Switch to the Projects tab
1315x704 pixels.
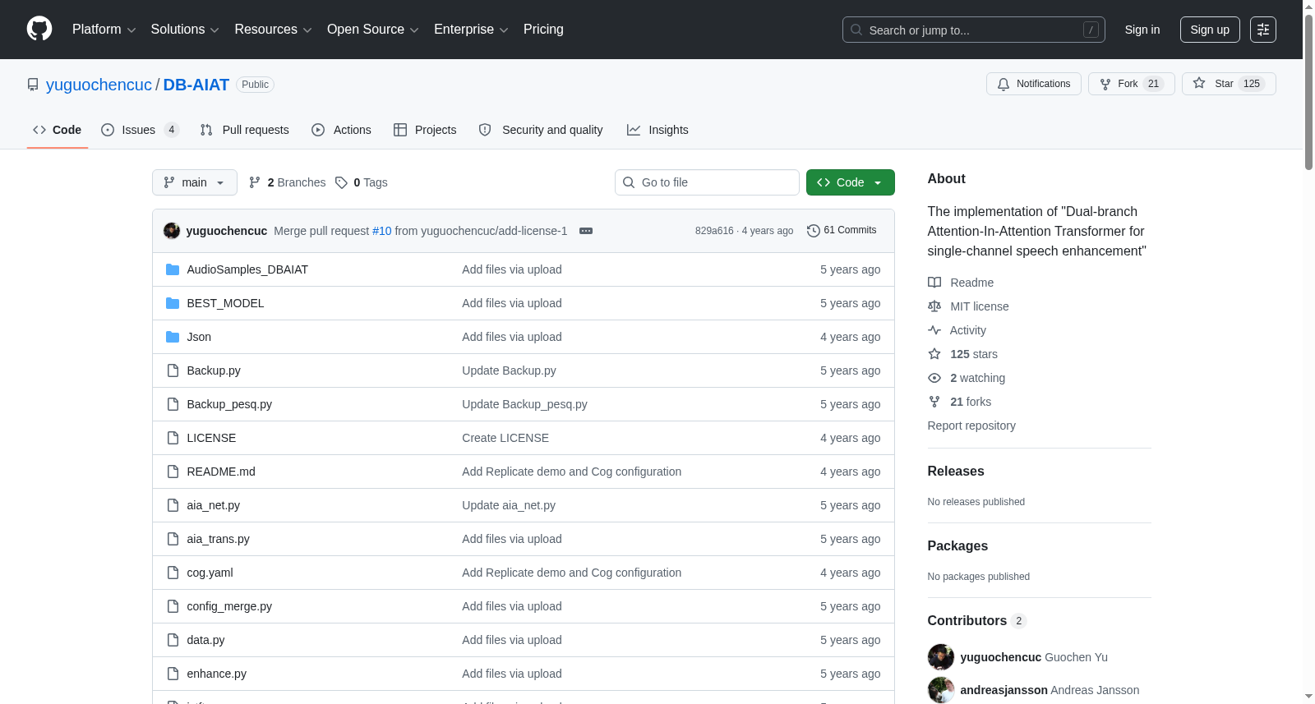pos(425,130)
